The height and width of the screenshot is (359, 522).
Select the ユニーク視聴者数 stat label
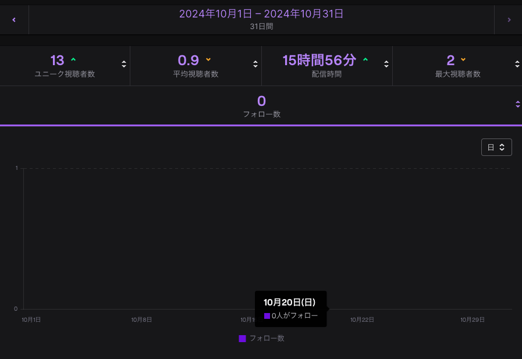65,74
